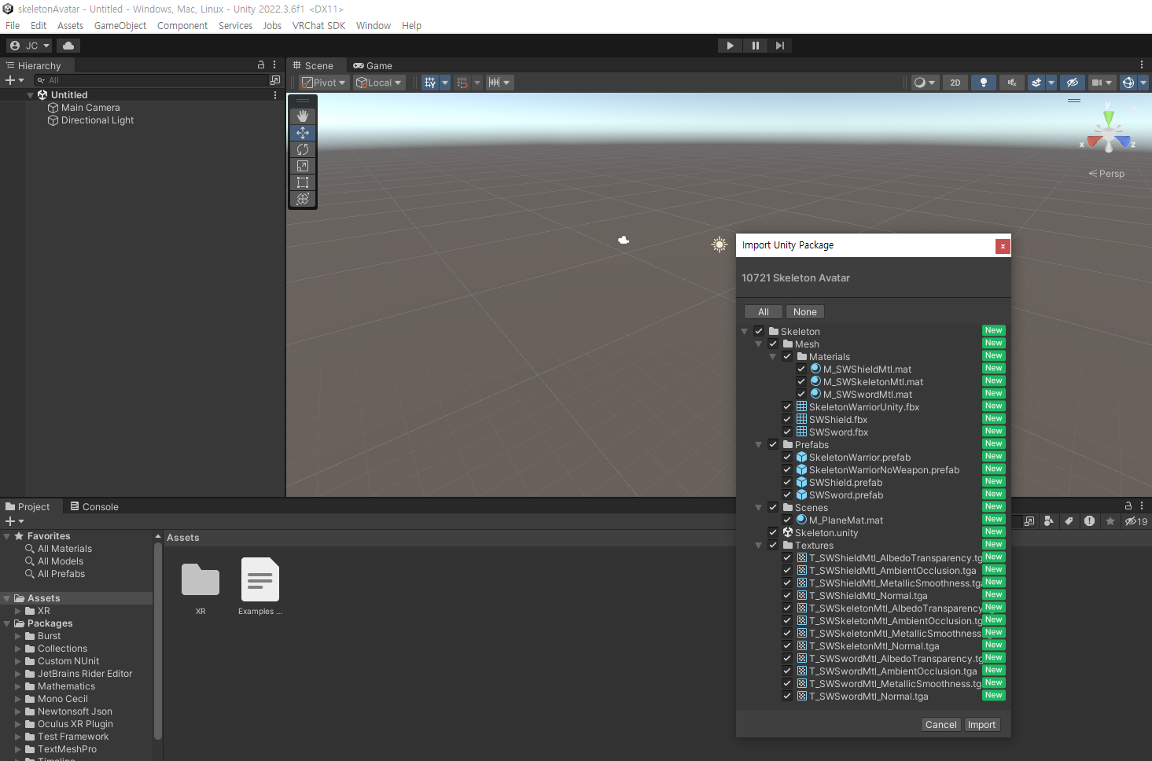Select the Hand view tool
Viewport: 1152px width, 761px height.
pyautogui.click(x=303, y=116)
